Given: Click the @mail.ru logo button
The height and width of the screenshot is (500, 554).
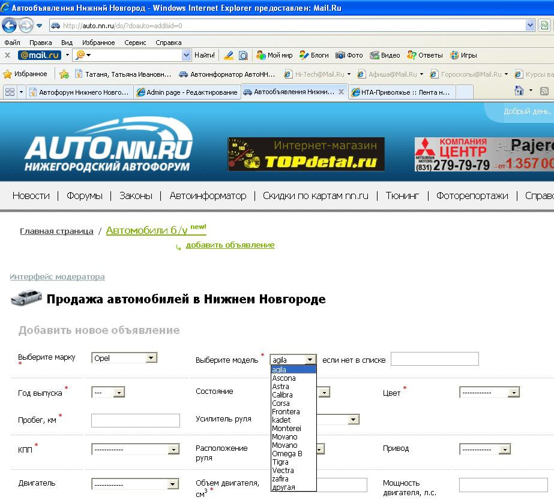Looking at the screenshot, I should coord(40,55).
